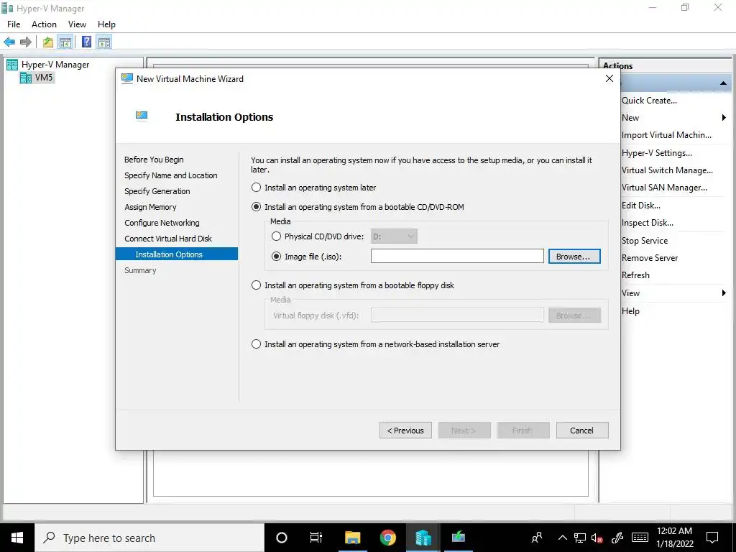
Task: Click the network tray icon
Action: point(580,538)
